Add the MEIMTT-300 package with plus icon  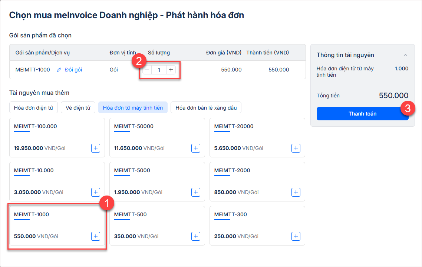(x=296, y=236)
